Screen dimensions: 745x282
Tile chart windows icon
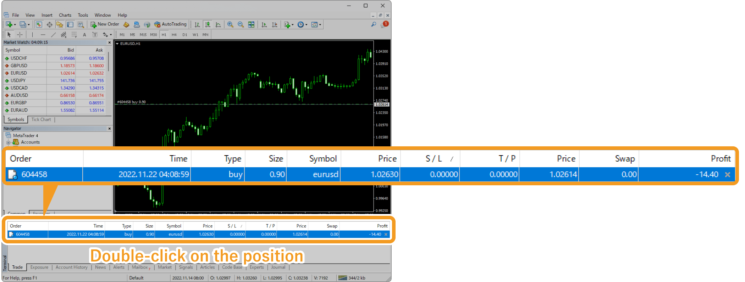[251, 24]
